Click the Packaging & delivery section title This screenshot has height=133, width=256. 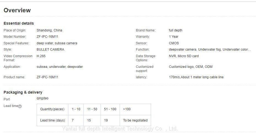(23, 92)
